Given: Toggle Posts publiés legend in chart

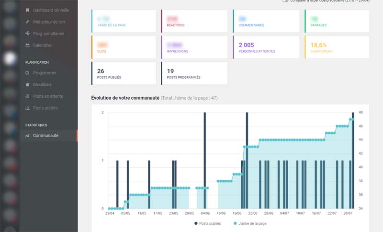Looking at the screenshot, I should coord(208,223).
